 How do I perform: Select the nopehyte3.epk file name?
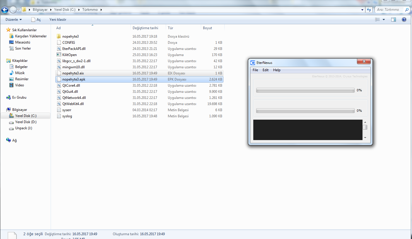coord(74,79)
